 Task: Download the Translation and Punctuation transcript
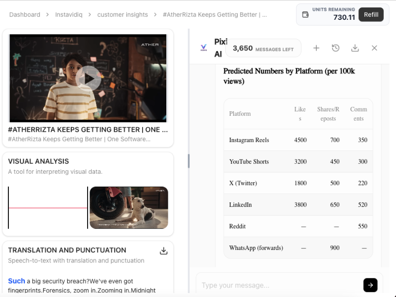tap(164, 251)
